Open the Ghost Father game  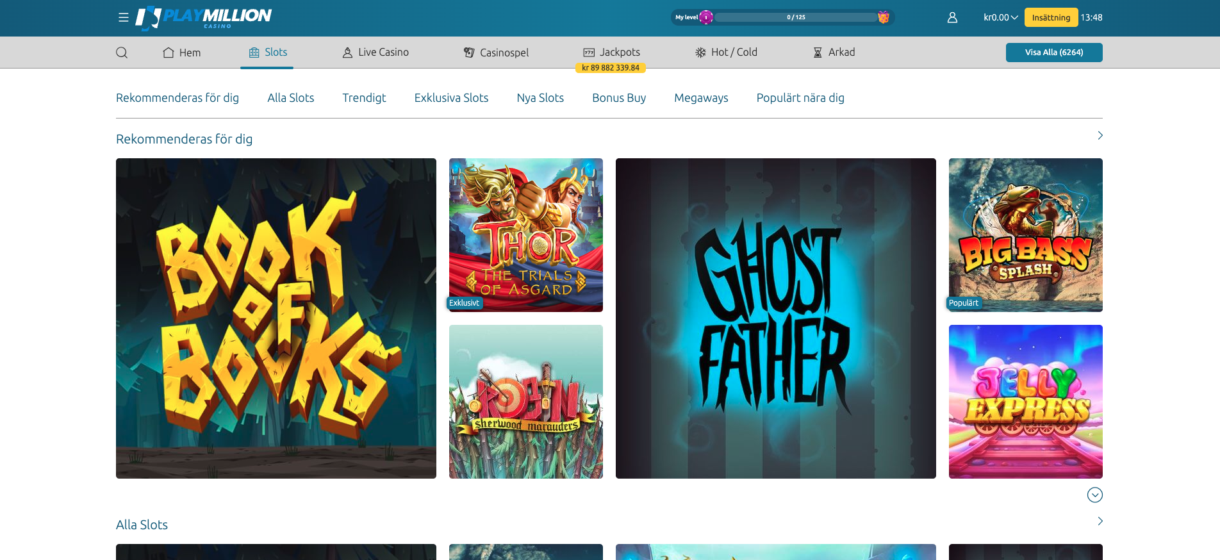click(776, 318)
